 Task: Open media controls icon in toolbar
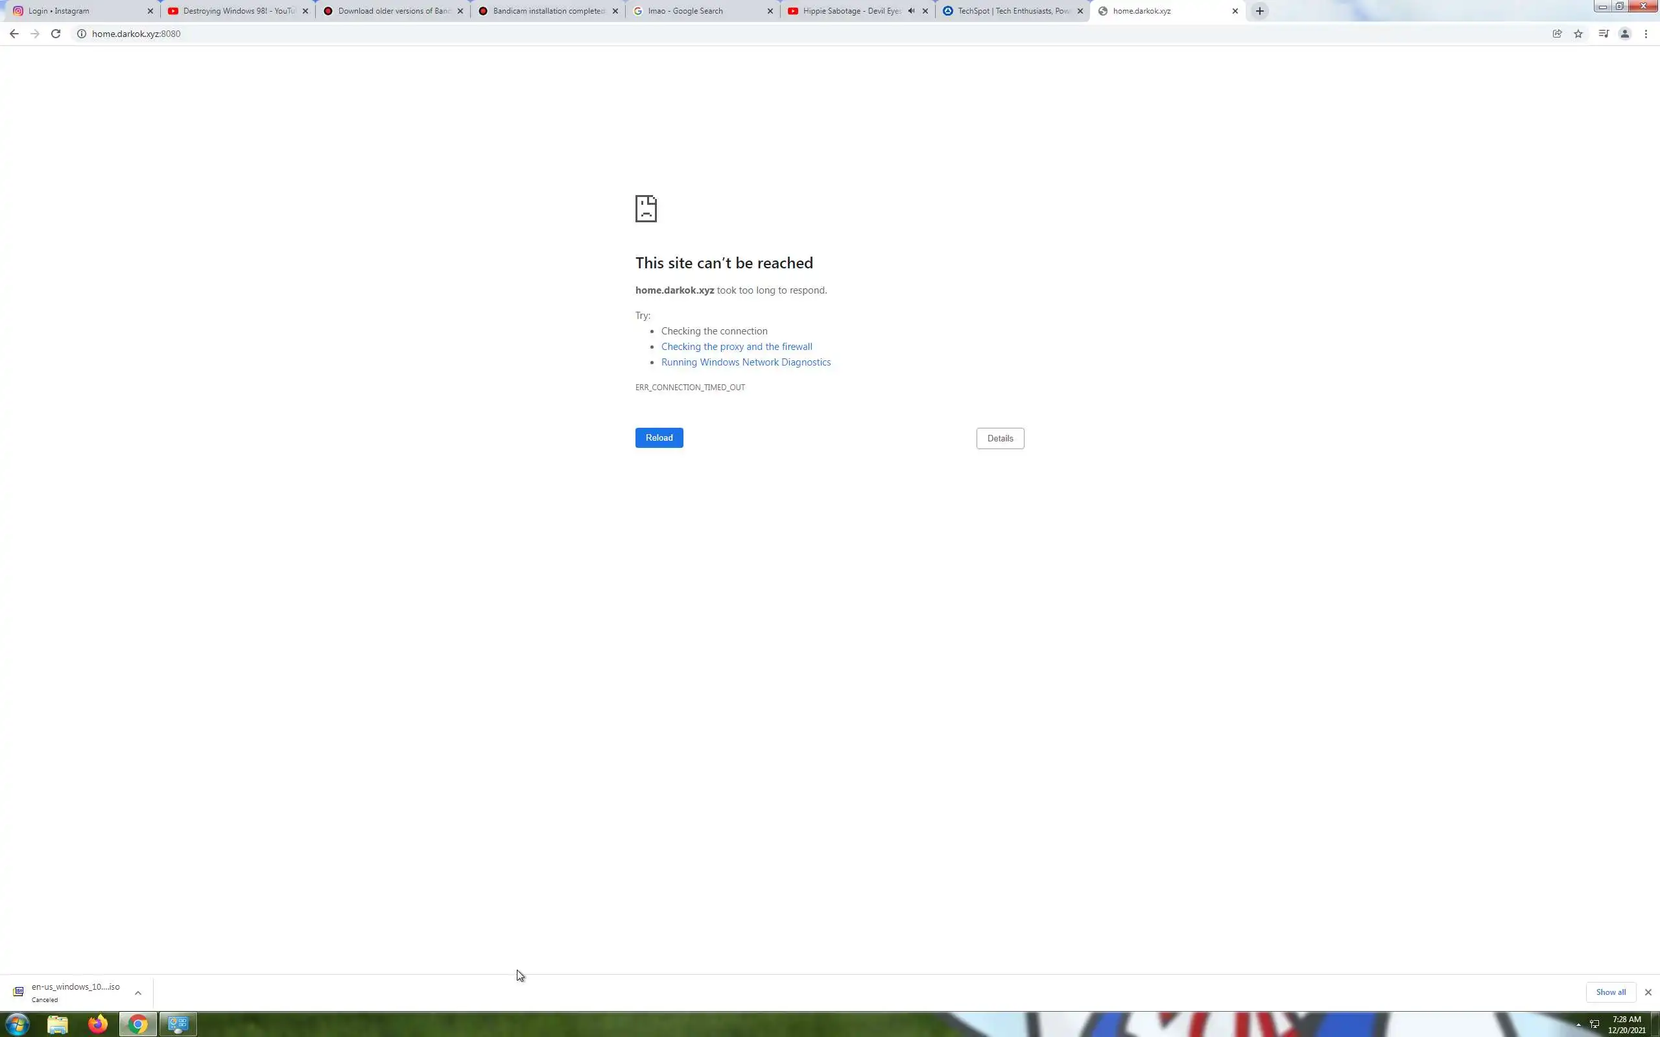[x=1603, y=34]
